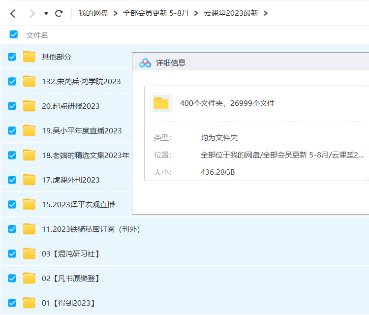Screen dimensions: 369x315
Task: Uncheck the 132.宋鸿兵·鸿学院2023 checkbox
Action: tap(12, 81)
